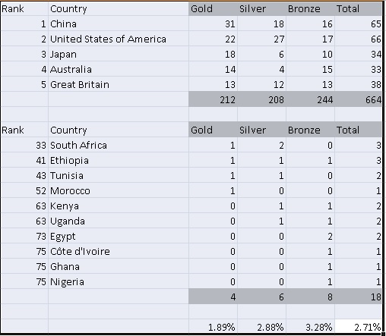Viewport: 386px width, 336px height.
Task: Click the Côte d'Ivoire cell
Action: (119, 251)
